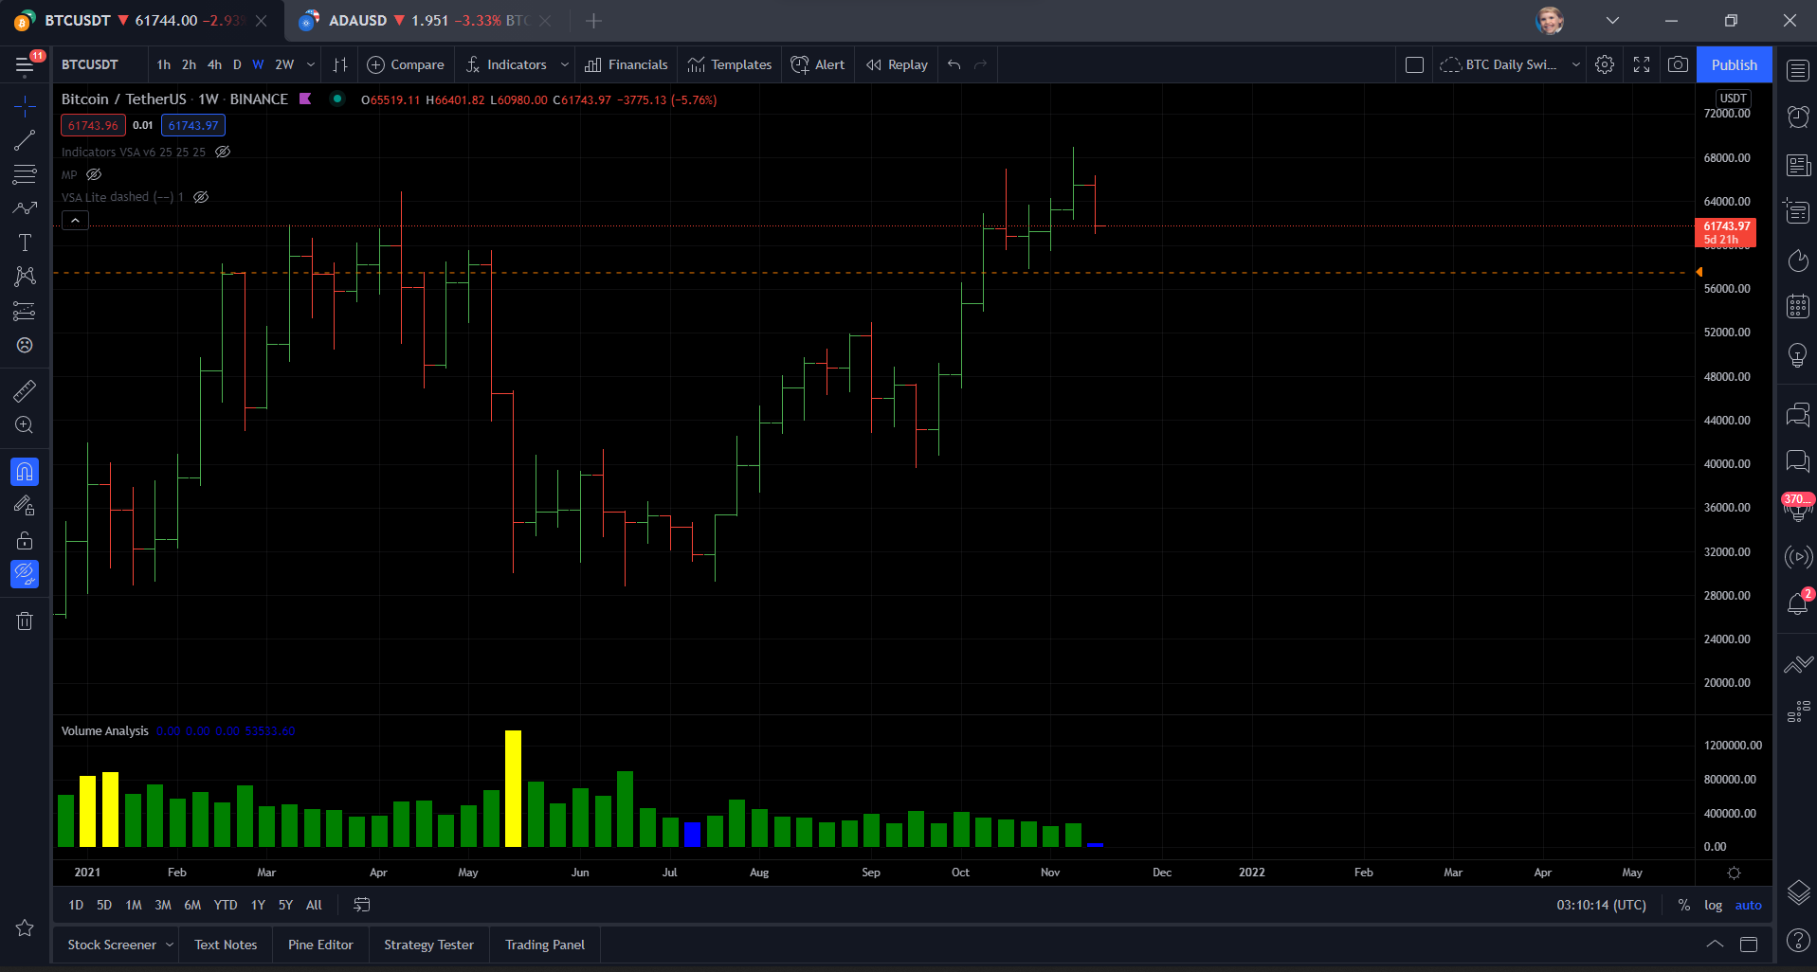Open the zoom in tool
1817x972 pixels.
(x=25, y=425)
